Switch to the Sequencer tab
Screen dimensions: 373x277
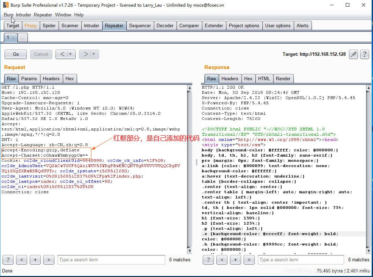[x=140, y=26]
